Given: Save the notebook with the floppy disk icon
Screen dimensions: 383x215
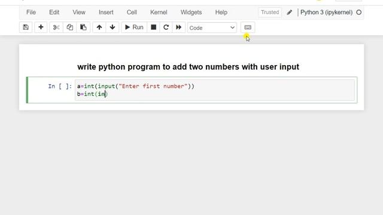Looking at the screenshot, I should (26, 27).
